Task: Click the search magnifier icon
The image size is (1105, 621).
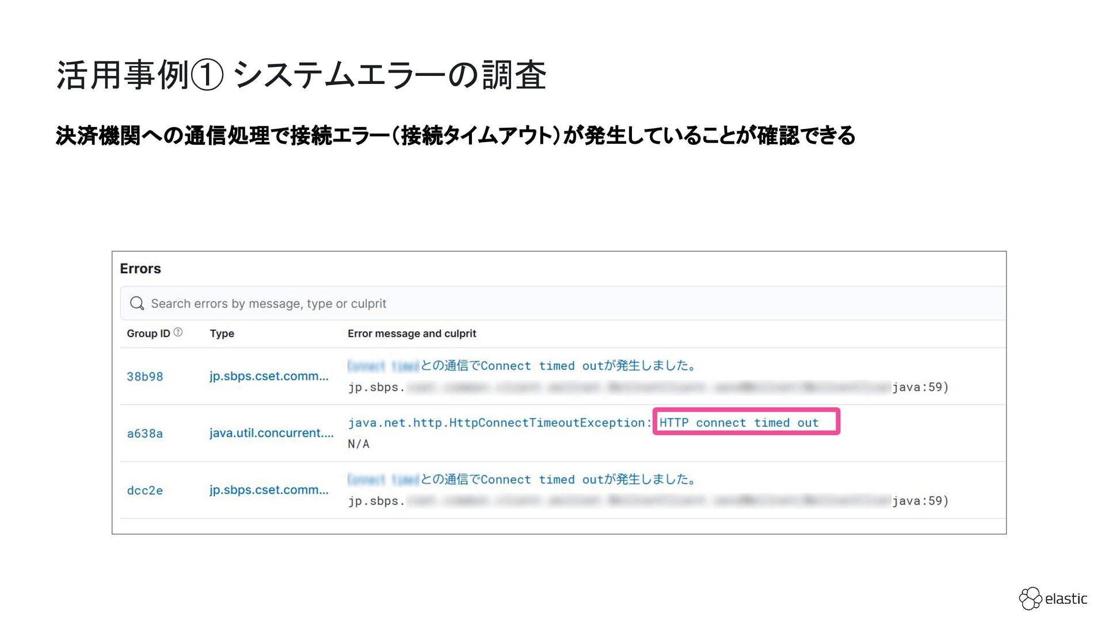Action: tap(137, 303)
